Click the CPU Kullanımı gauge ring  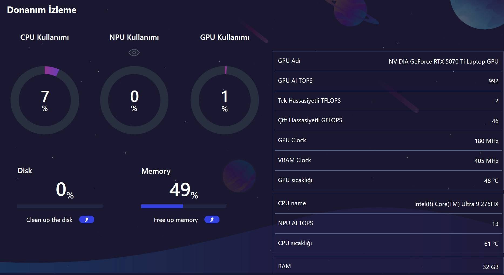[45, 100]
